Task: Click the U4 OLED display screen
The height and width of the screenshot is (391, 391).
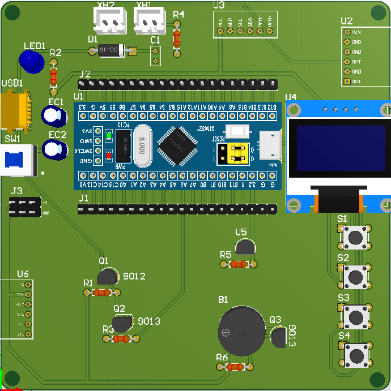Action: point(341,148)
